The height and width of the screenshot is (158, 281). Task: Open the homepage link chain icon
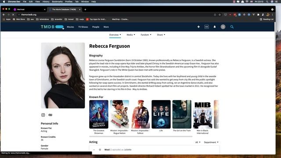point(50,115)
